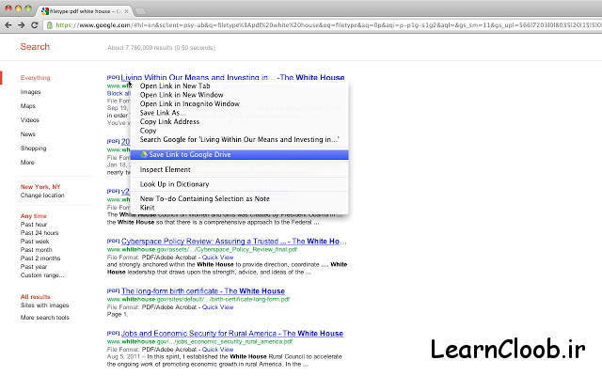Limit results to 'Past hour'
602x376 pixels.
coord(34,225)
